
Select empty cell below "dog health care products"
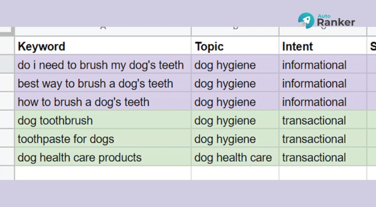[103, 173]
